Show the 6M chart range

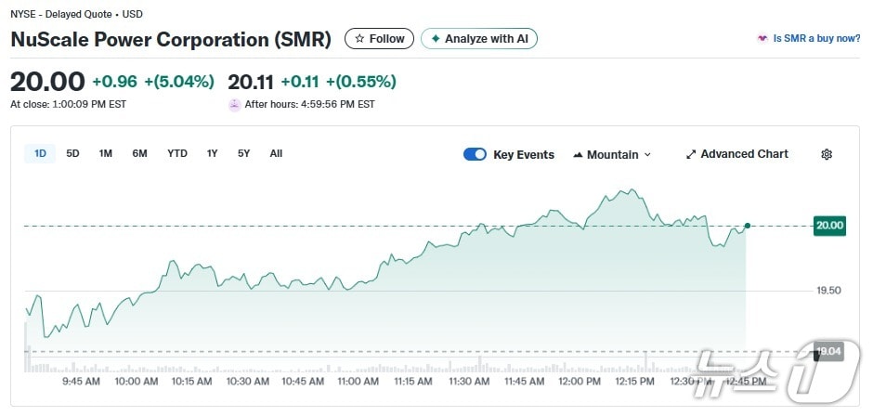pos(139,153)
